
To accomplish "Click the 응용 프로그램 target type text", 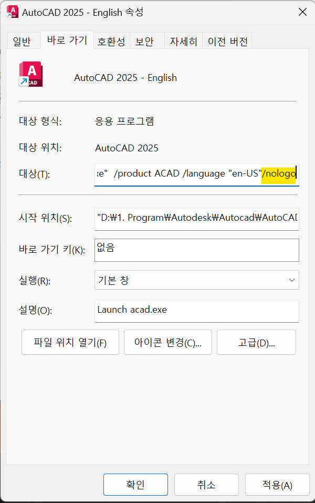I will pos(124,121).
